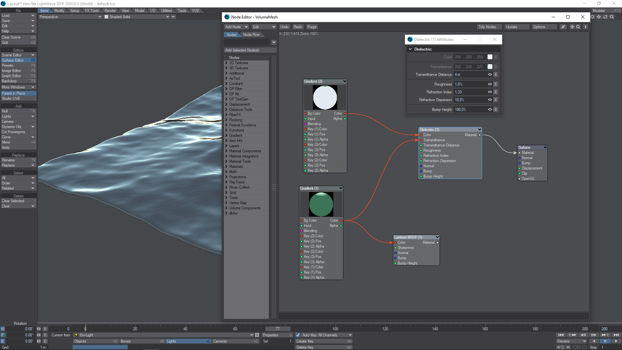Click the Dielectric Color white swatch
Image resolution: width=622 pixels, height=350 pixels.
click(490, 57)
